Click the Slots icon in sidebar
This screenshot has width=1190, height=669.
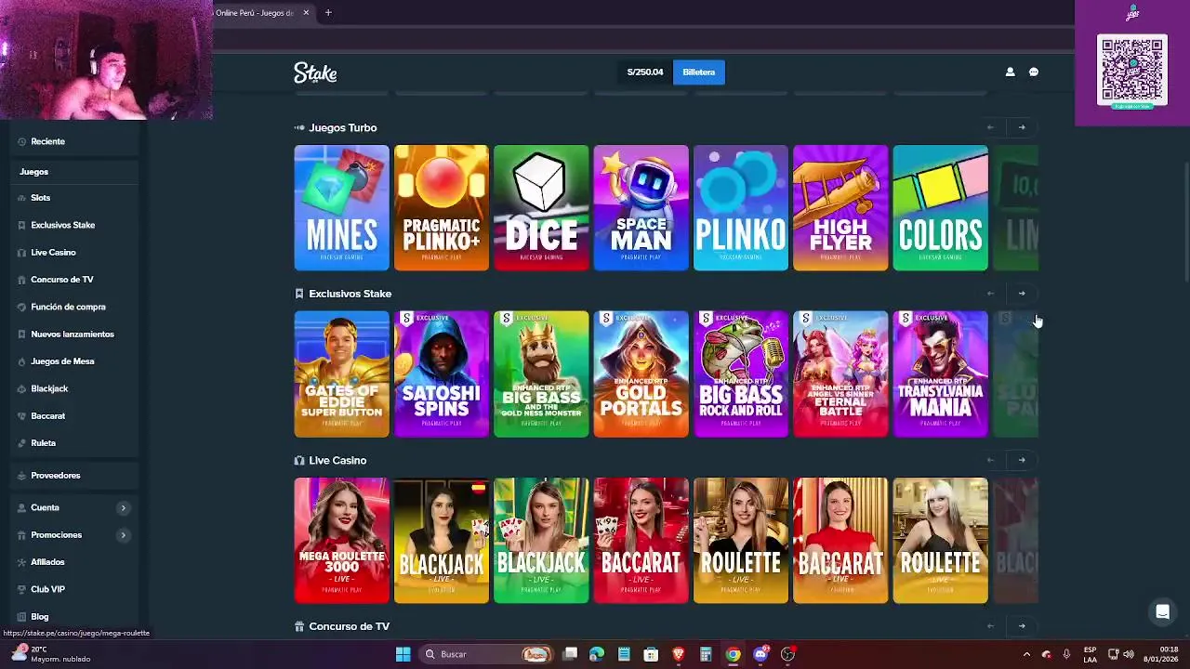(21, 198)
